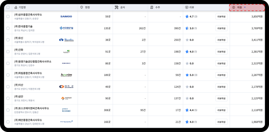
Task: Click the heerim company logo
Action: [66, 75]
